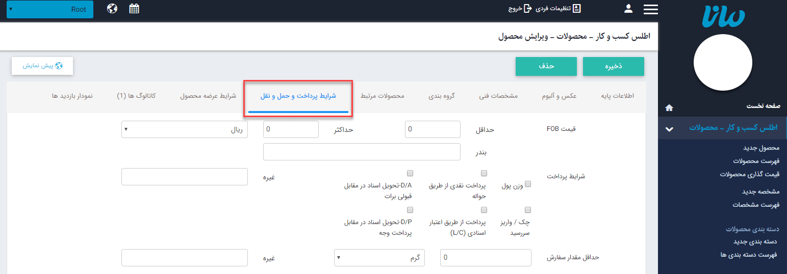Viewport: 787px width, 274px height.
Task: Check the D/P تحویل اسناد checkbox
Action: point(410,210)
